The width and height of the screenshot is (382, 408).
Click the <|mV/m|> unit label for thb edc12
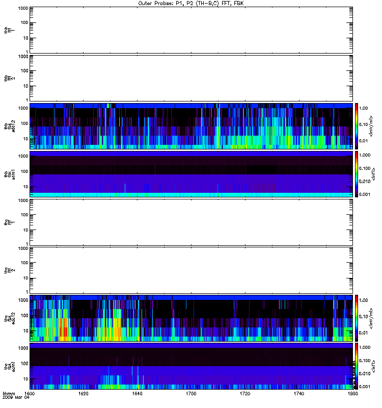371,126
